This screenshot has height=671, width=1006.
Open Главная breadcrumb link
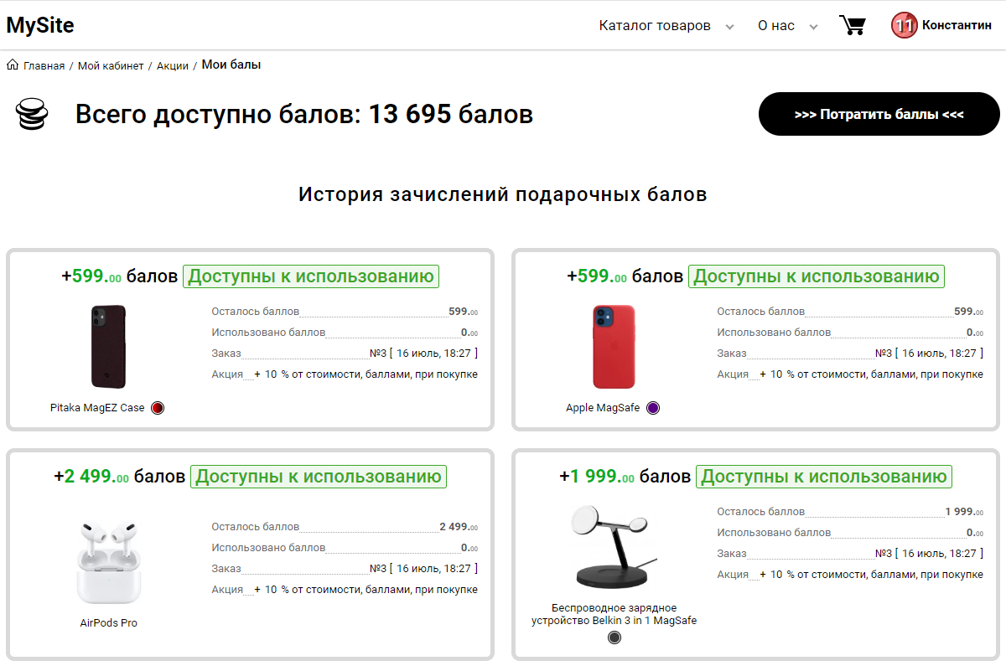click(x=44, y=65)
